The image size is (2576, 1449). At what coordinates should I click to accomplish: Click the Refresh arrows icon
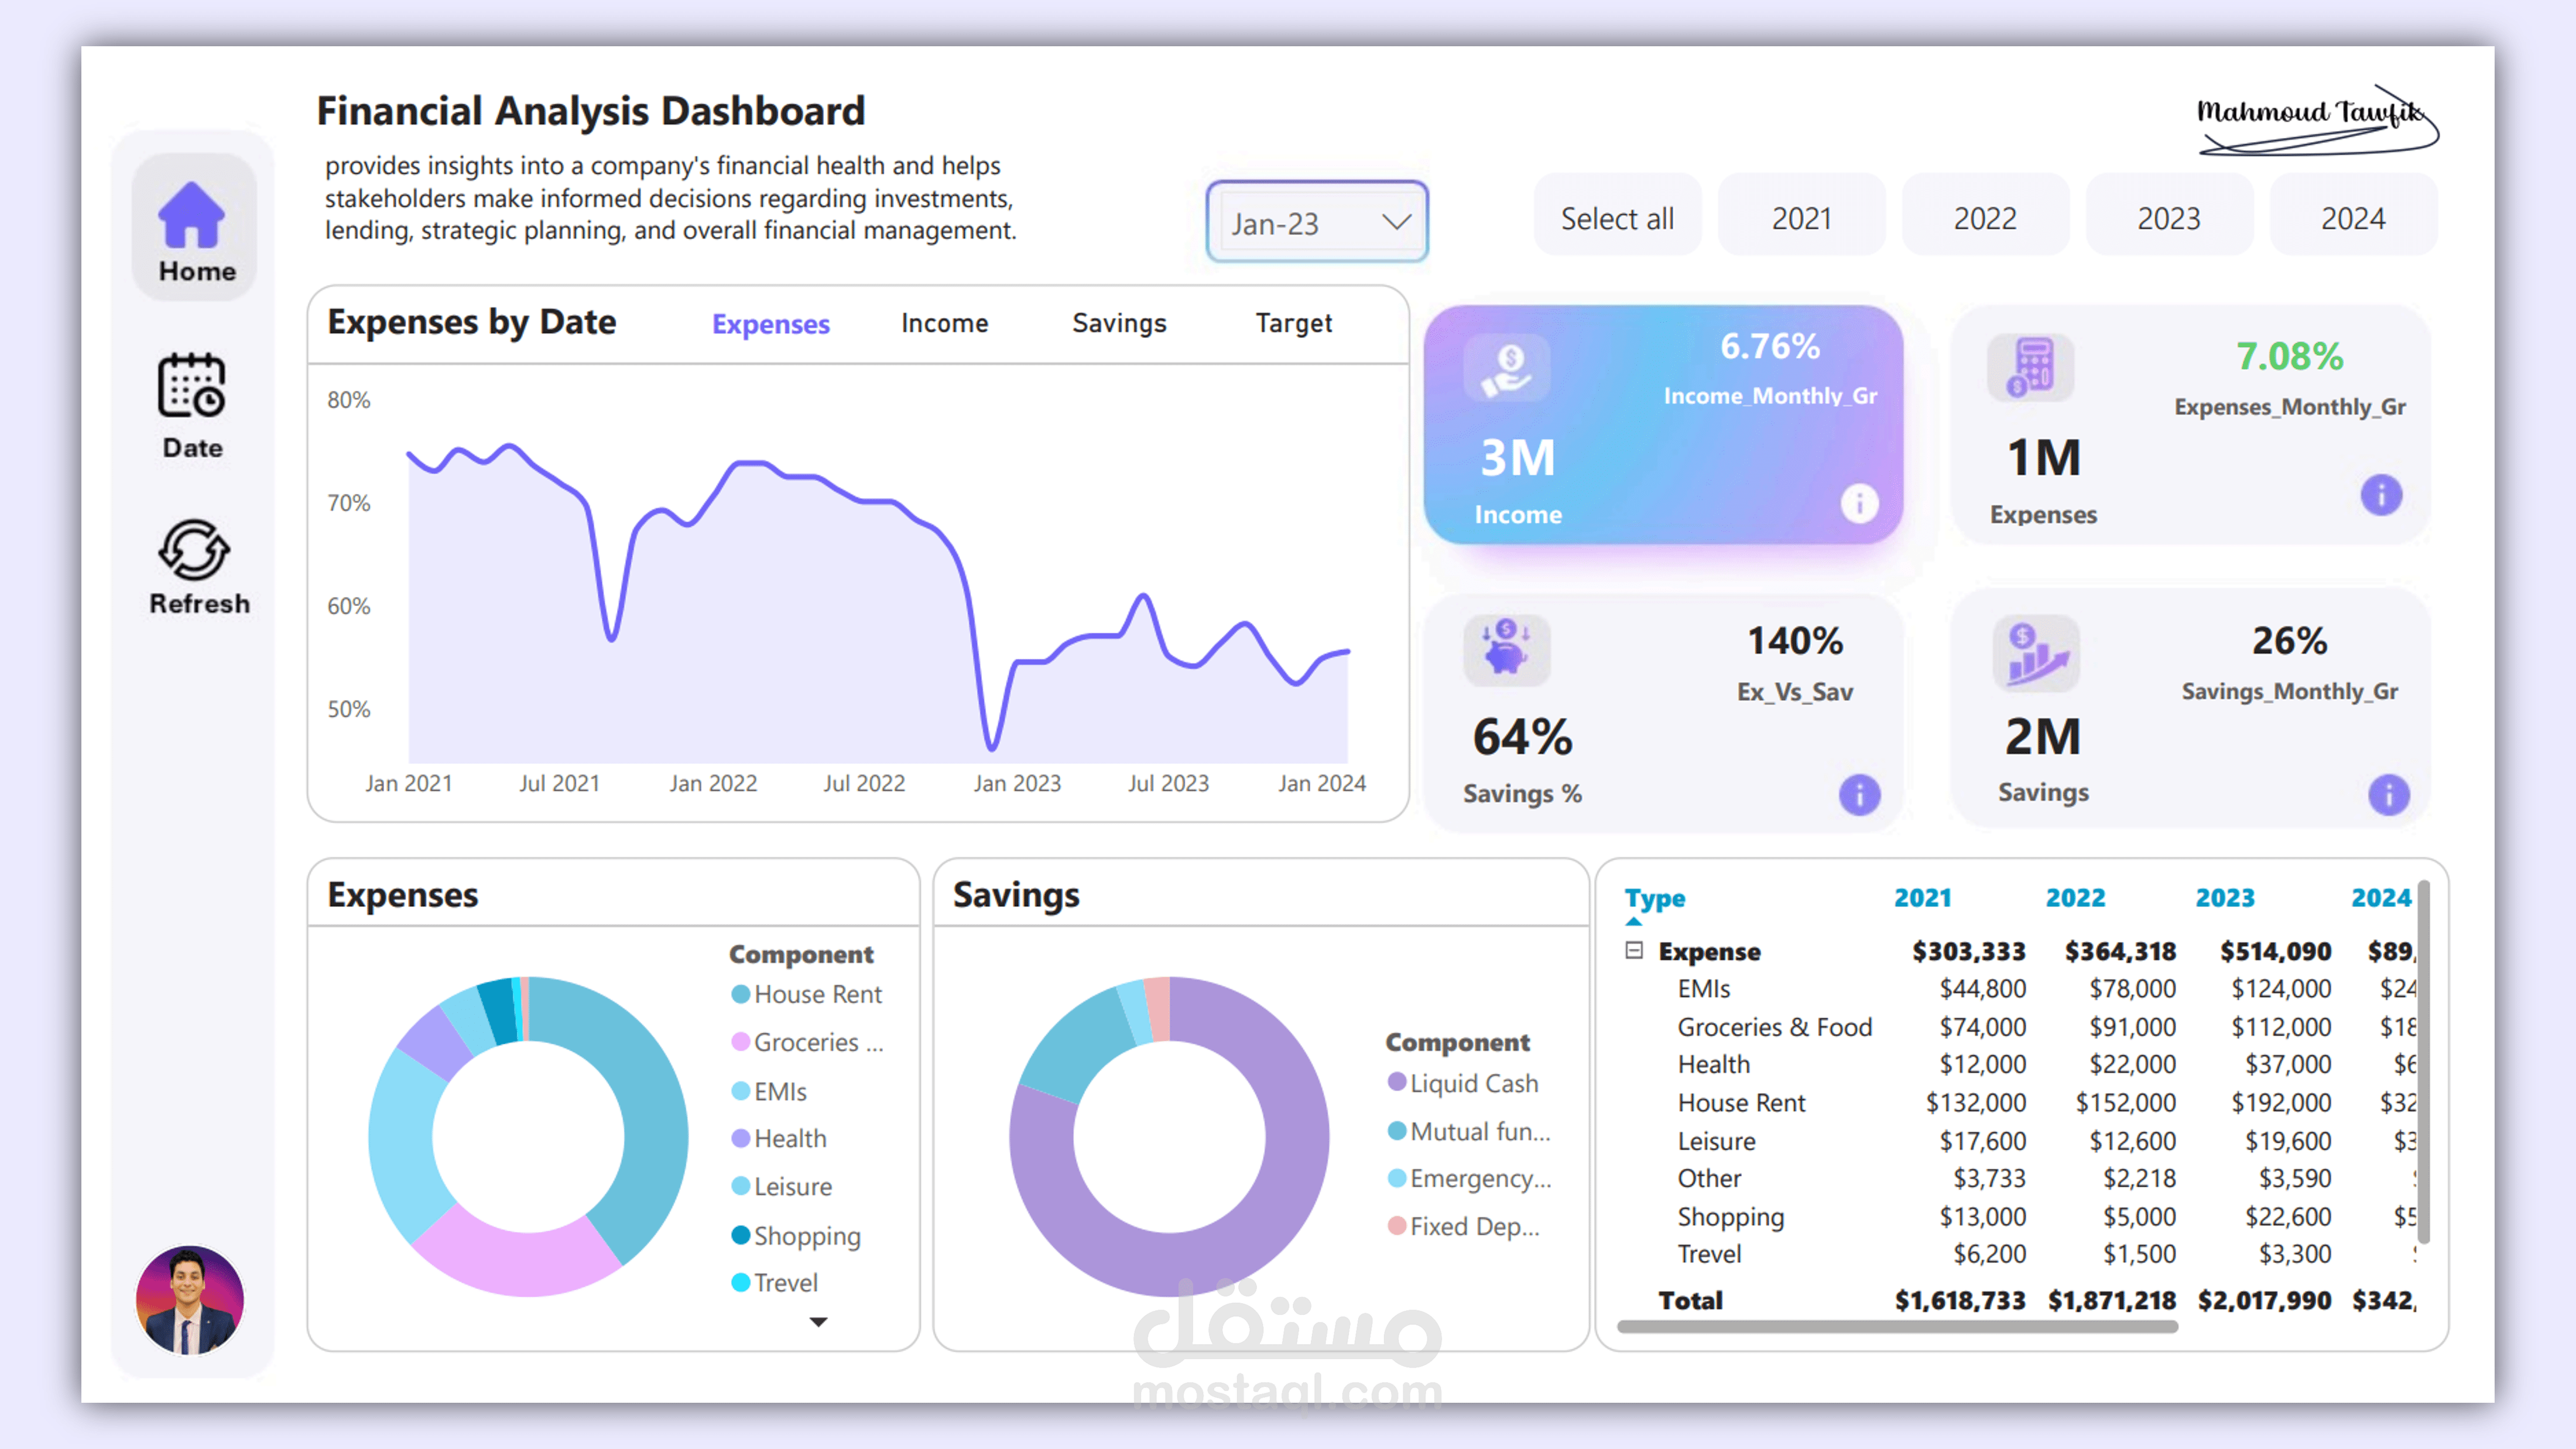pyautogui.click(x=194, y=550)
